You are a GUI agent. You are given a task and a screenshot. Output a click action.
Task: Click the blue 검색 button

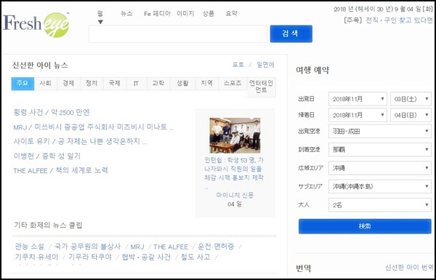click(291, 33)
